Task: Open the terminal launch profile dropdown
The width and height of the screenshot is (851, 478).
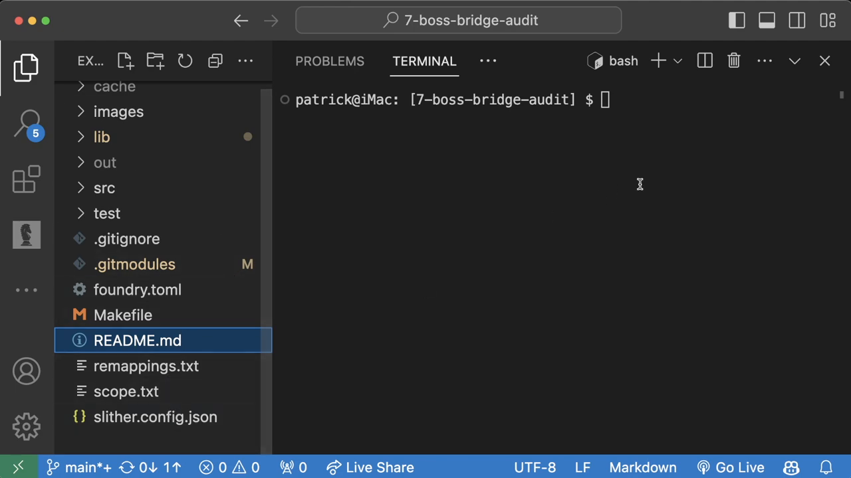Action: (x=677, y=61)
